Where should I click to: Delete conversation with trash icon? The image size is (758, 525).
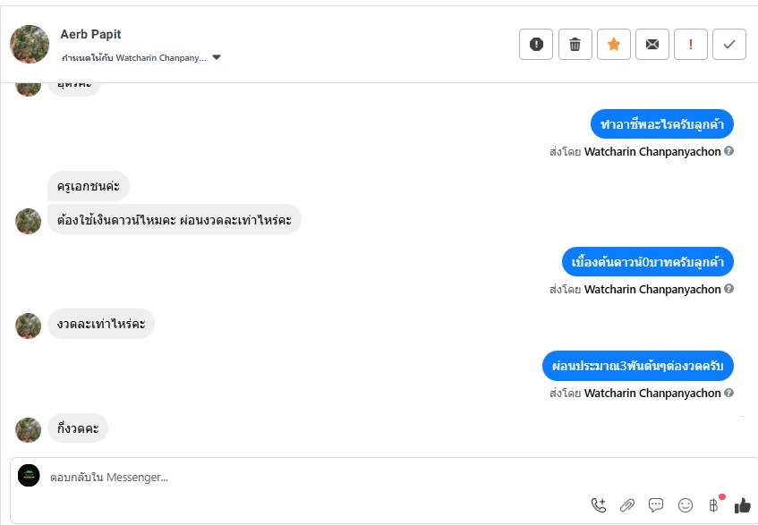[x=575, y=45]
